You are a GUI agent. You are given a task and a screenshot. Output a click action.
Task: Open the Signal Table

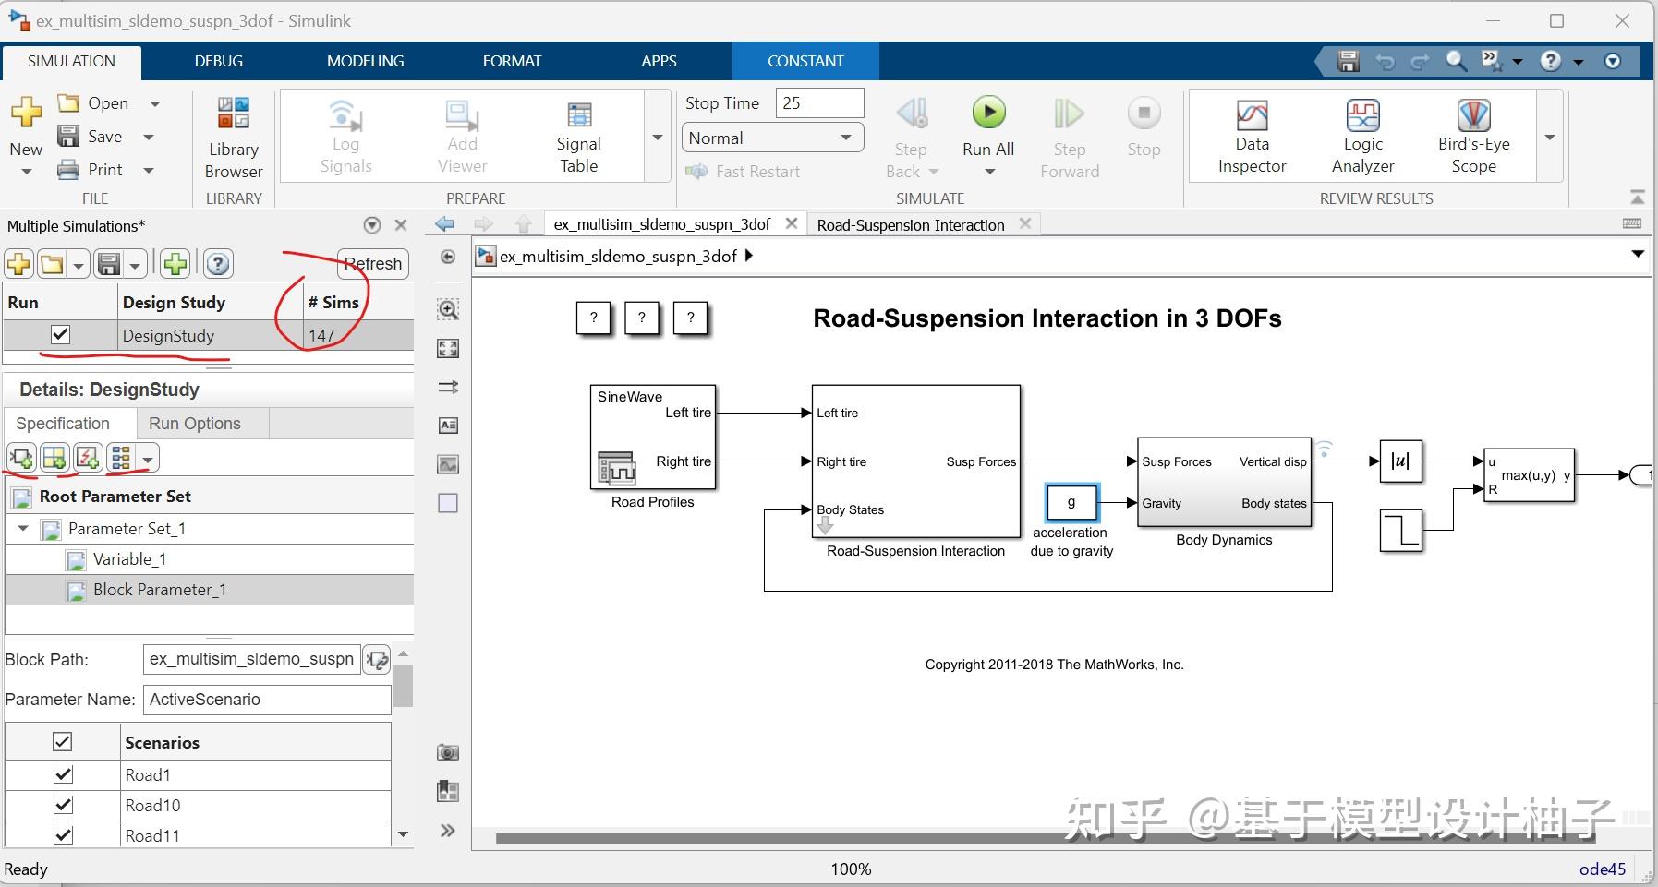[x=578, y=134]
